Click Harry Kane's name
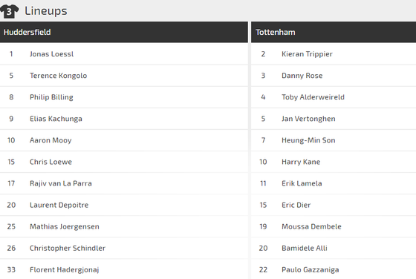416x279 pixels. point(301,162)
